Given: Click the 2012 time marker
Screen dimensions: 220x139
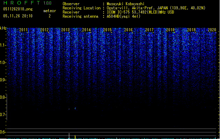Looking at the screenshot, I should coord(44,30).
